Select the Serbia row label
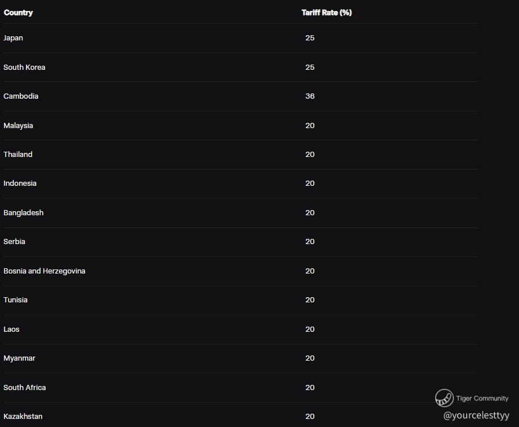This screenshot has width=519, height=427. tap(14, 242)
